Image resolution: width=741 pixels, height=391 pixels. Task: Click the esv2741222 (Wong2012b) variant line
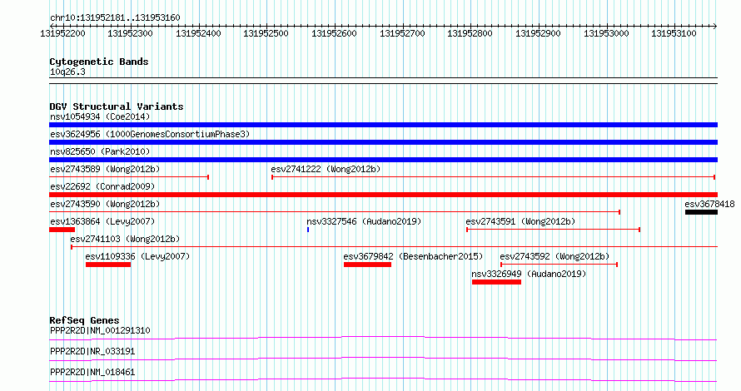(x=494, y=177)
